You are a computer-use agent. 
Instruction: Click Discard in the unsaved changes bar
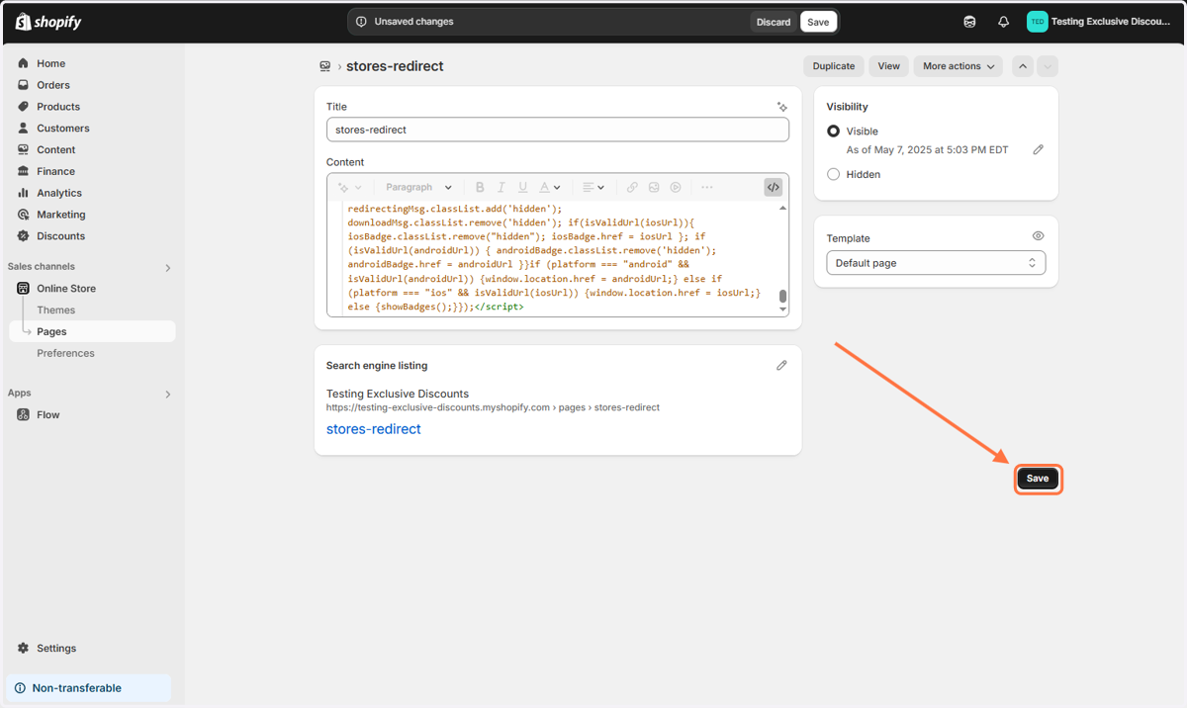coord(774,22)
